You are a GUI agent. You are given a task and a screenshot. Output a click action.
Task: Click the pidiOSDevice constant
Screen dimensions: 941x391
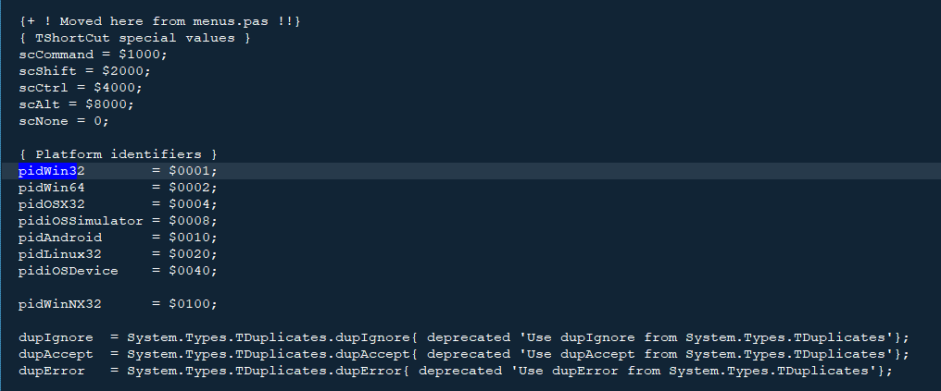click(x=69, y=271)
